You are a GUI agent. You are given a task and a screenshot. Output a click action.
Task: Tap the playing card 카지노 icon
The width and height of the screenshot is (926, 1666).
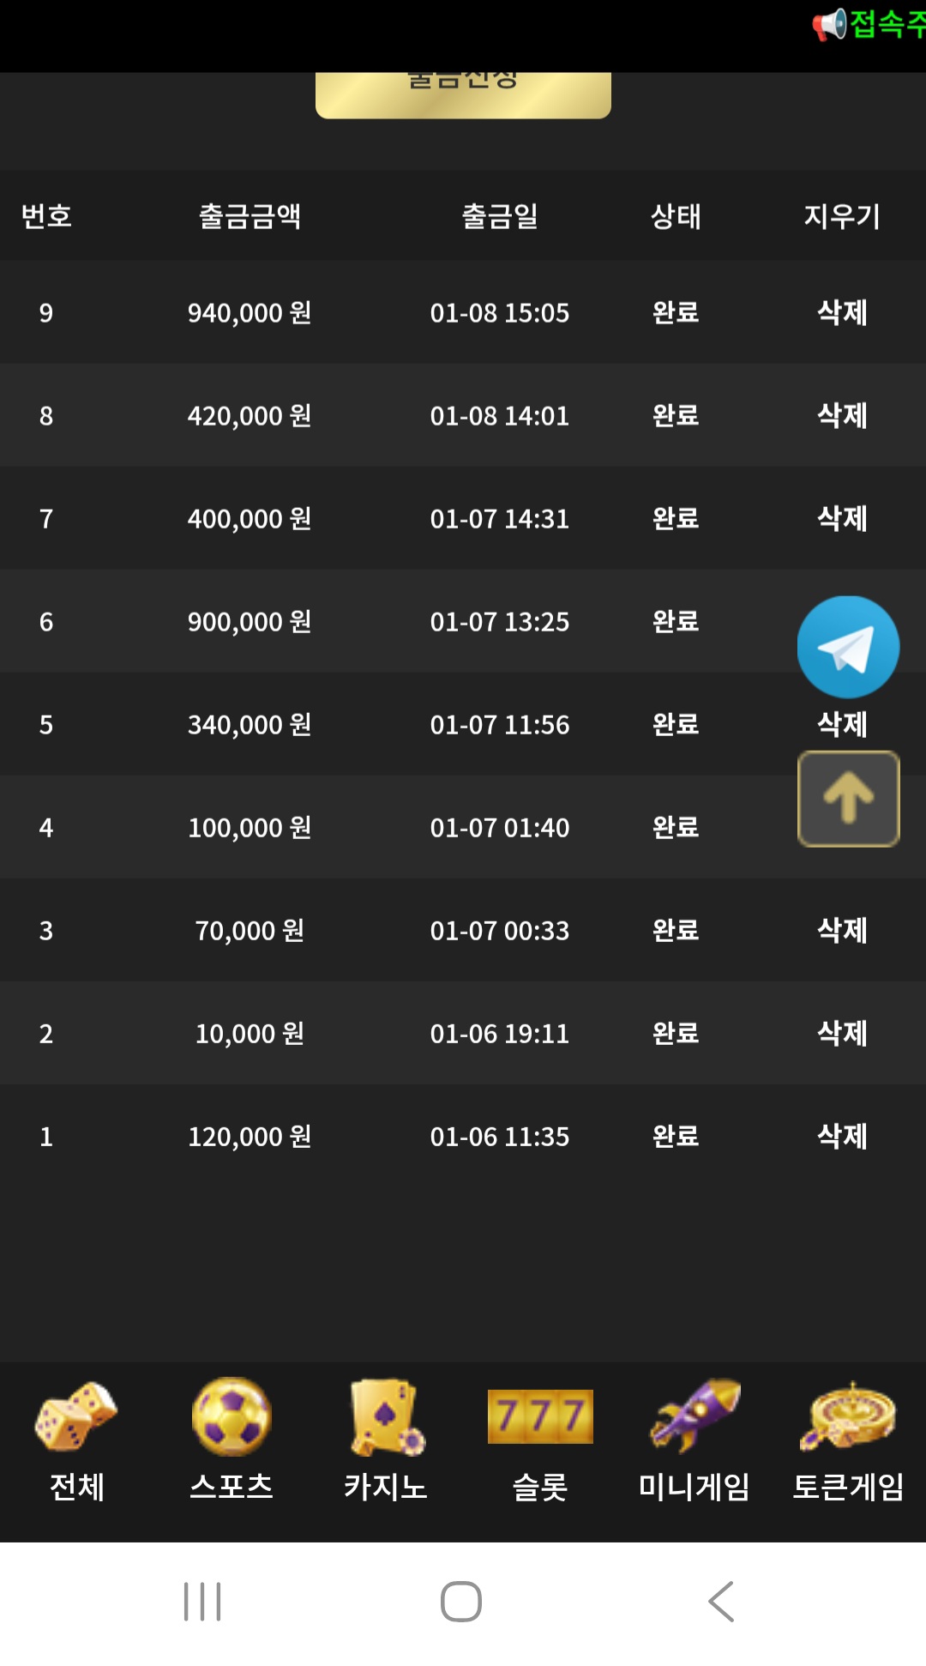[x=386, y=1416]
